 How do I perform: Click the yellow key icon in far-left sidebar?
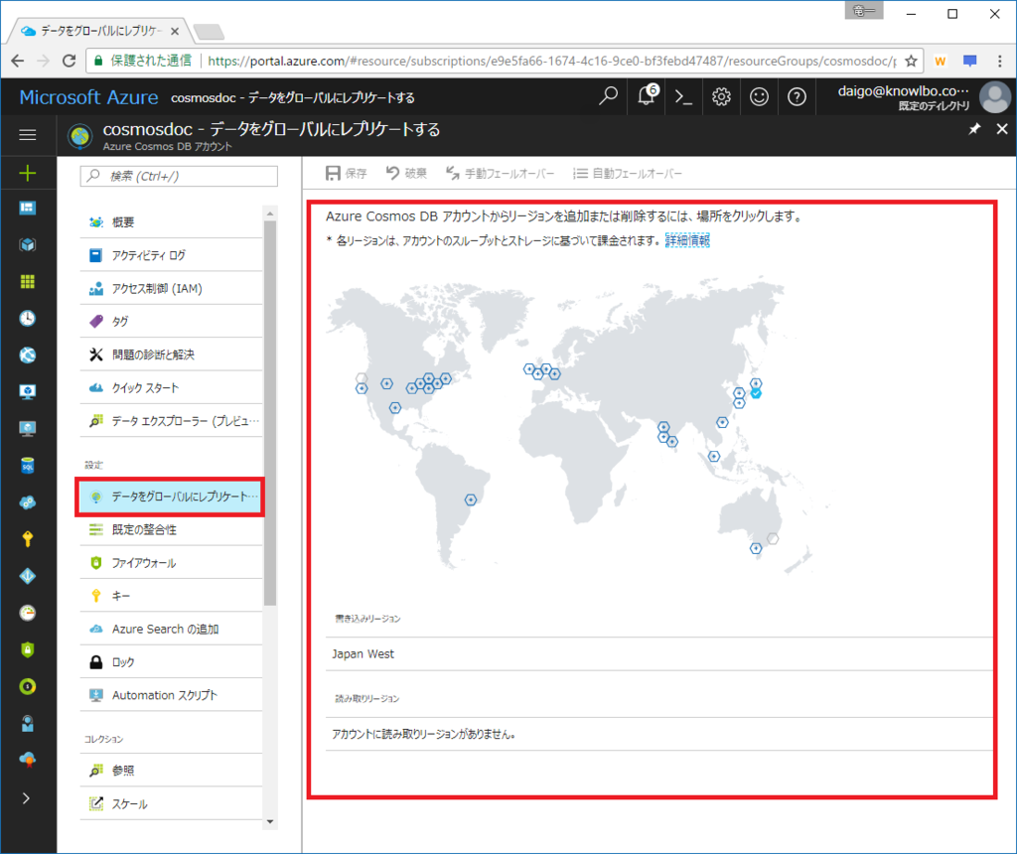(x=27, y=539)
